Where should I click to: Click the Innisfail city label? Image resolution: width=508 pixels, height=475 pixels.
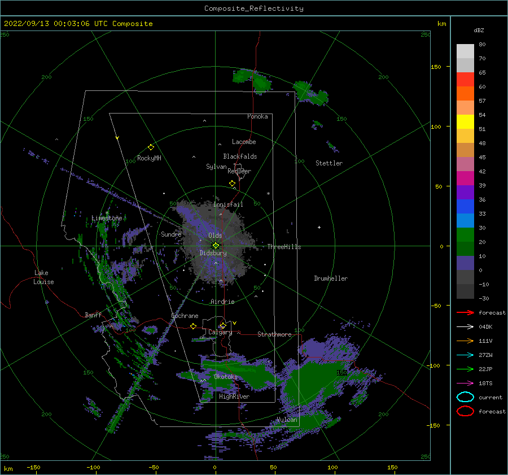click(x=228, y=204)
